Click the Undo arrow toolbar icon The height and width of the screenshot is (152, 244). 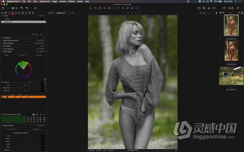pyautogui.click(x=27, y=8)
